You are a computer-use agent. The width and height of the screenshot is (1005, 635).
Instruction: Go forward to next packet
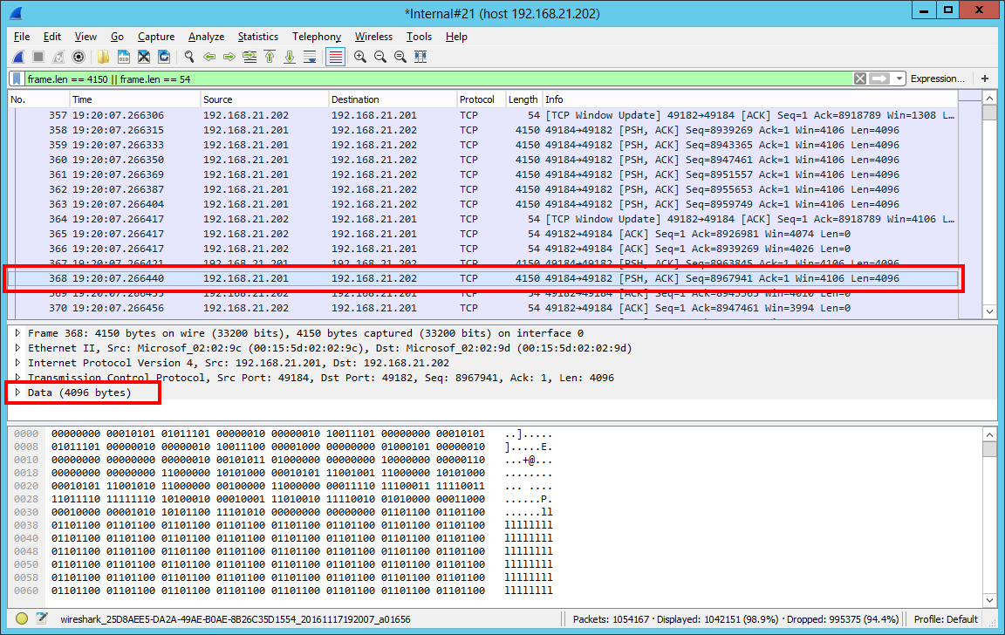(229, 57)
